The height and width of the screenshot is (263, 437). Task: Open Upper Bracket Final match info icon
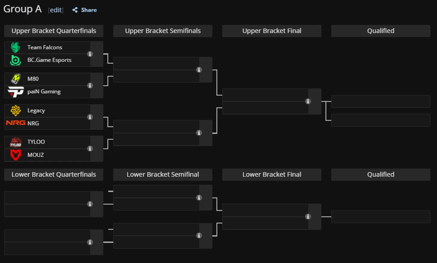(308, 101)
